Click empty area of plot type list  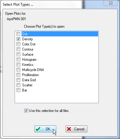click(x=57, y=97)
